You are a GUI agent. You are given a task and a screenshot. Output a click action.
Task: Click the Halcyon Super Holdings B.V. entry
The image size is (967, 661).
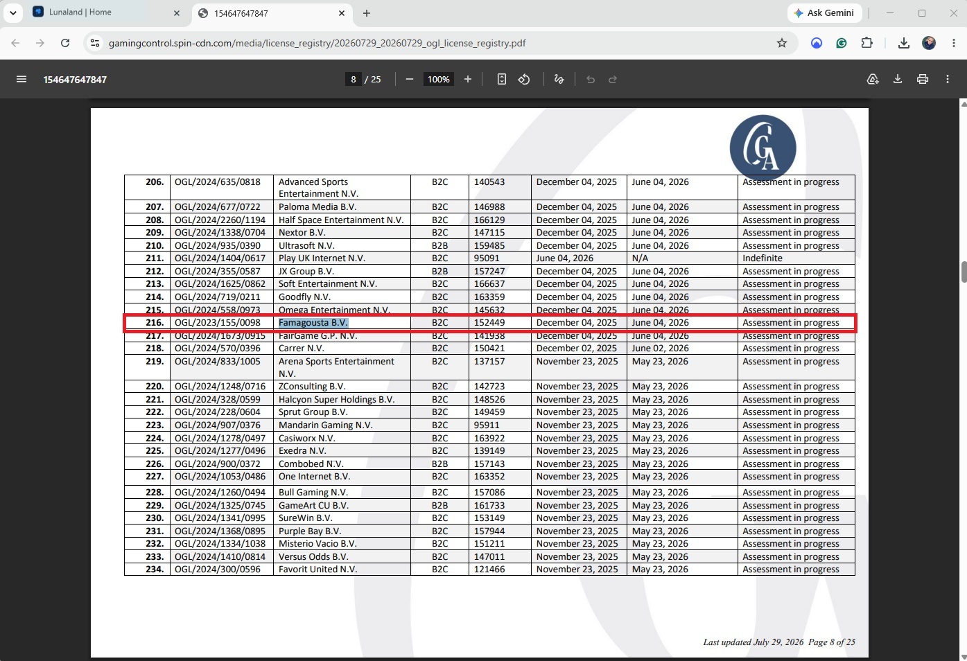click(x=336, y=400)
